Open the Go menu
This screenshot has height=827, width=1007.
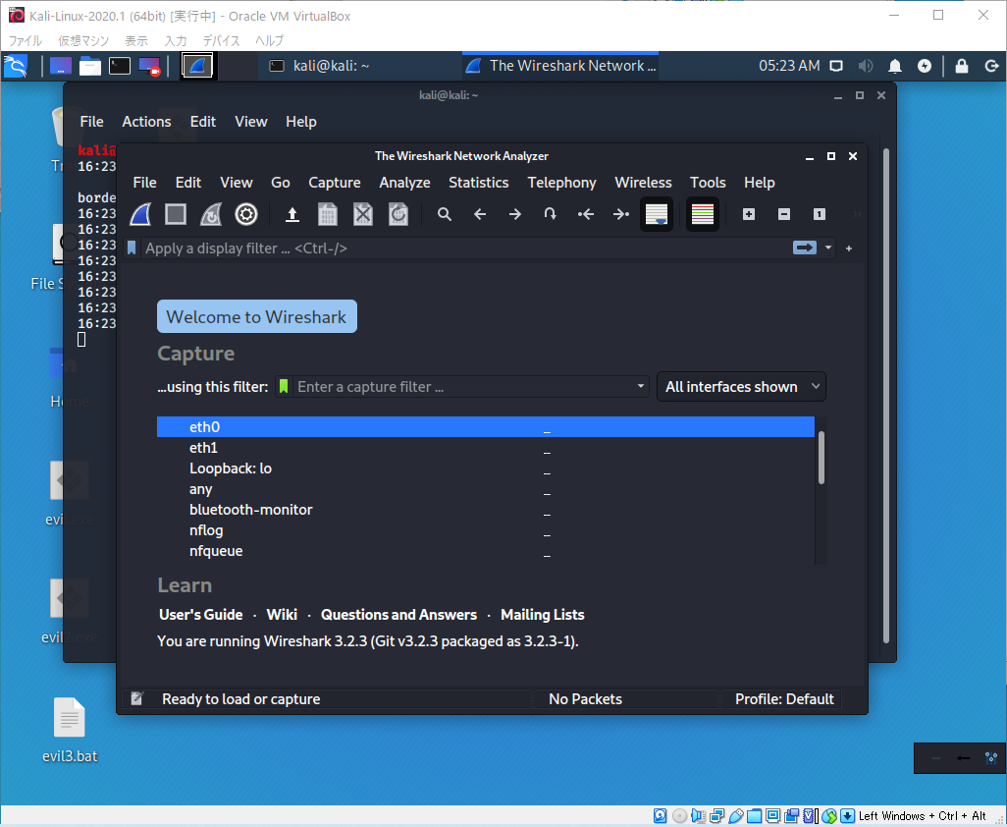281,183
